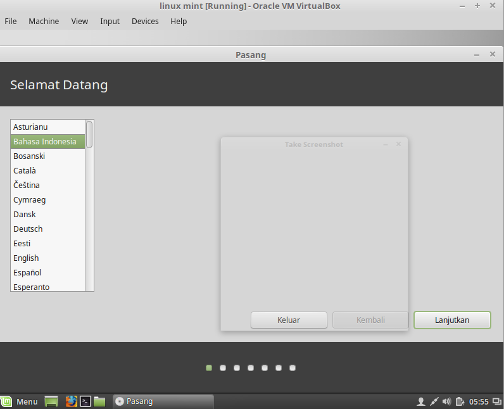
Task: Open the Files folder icon in the panel
Action: [x=99, y=401]
